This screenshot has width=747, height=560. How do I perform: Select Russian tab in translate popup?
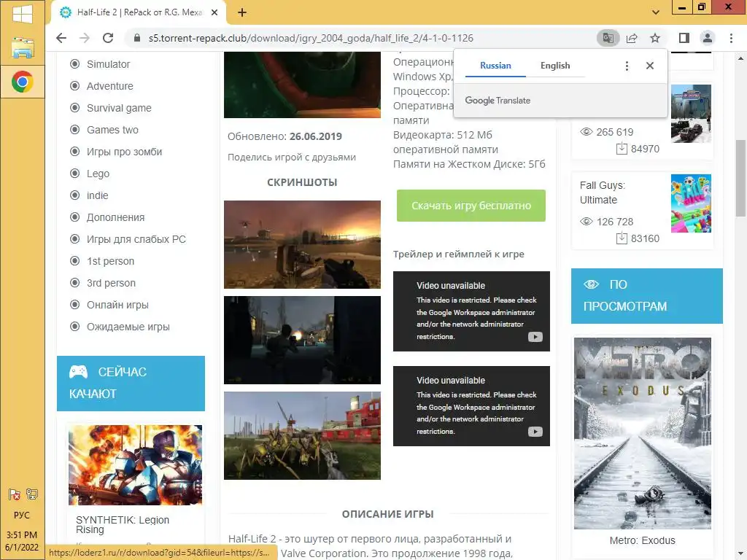tap(495, 66)
